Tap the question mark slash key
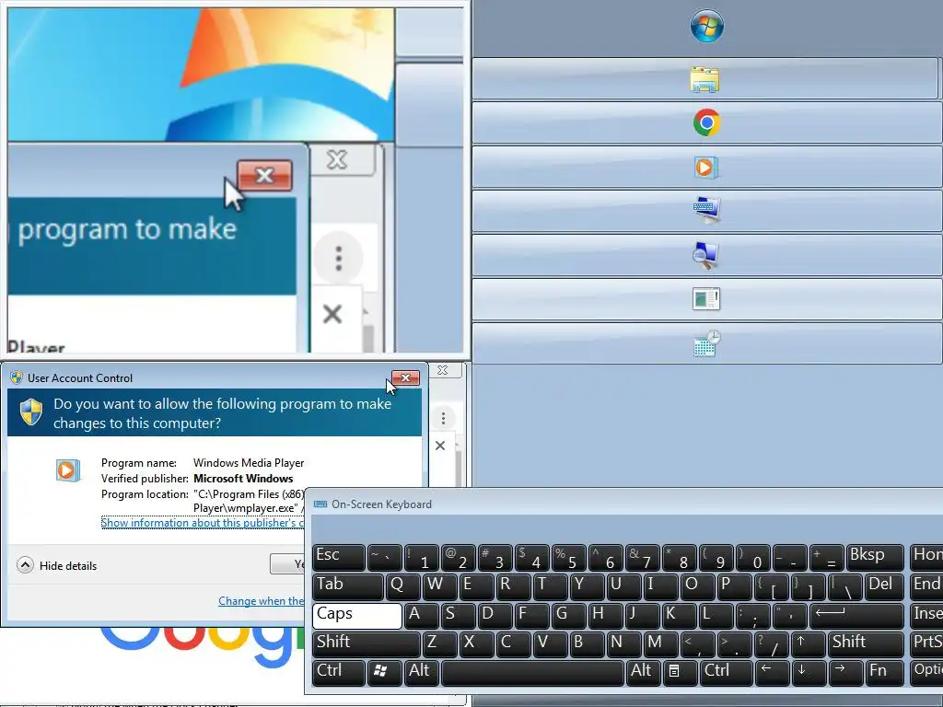The image size is (943, 707). point(771,643)
